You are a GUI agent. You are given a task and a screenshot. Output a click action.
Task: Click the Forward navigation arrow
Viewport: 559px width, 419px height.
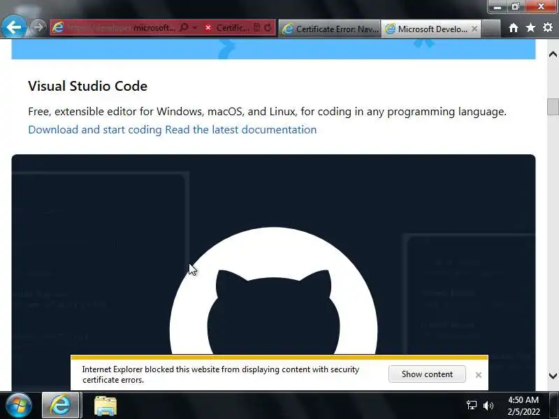point(38,27)
